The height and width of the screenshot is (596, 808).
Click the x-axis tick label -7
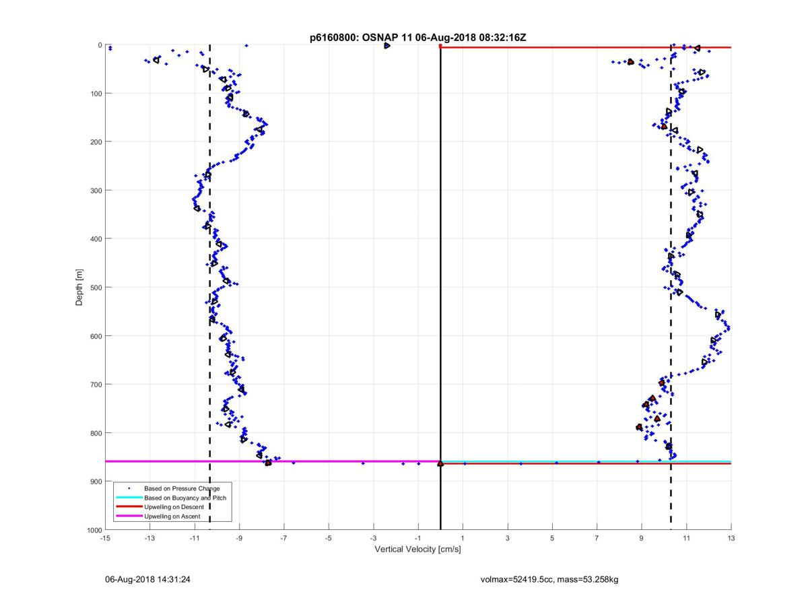pyautogui.click(x=284, y=538)
